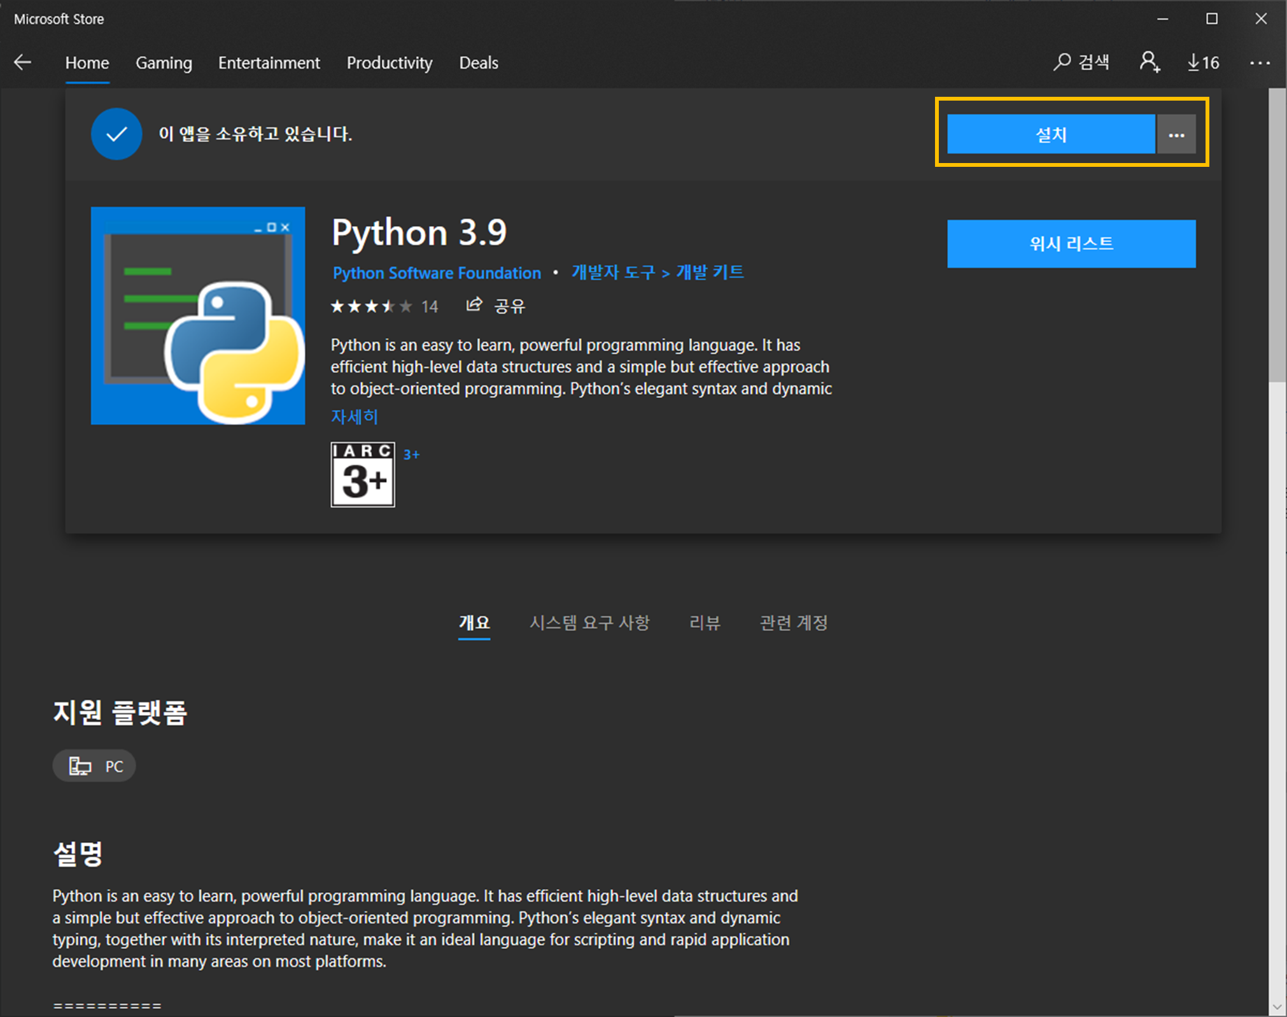The height and width of the screenshot is (1017, 1287).
Task: Switch to the 리뷰 reviews tab
Action: tap(705, 622)
